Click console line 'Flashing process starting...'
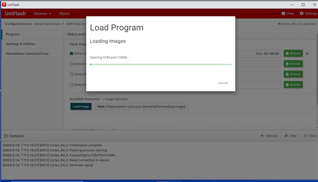This screenshot has height=182, width=318. 56,150
